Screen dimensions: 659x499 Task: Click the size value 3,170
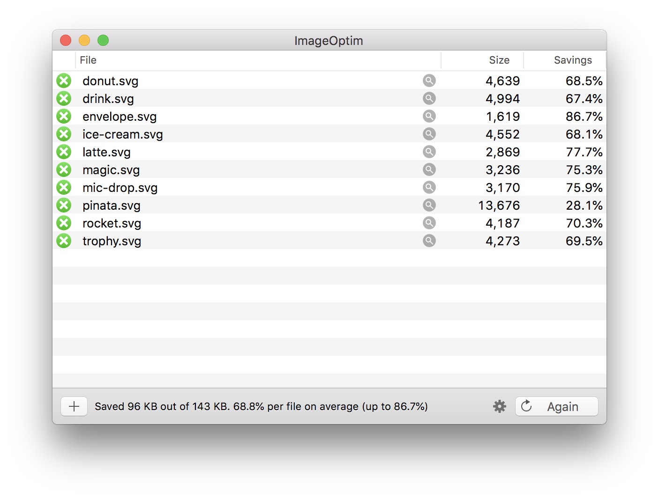pyautogui.click(x=503, y=188)
